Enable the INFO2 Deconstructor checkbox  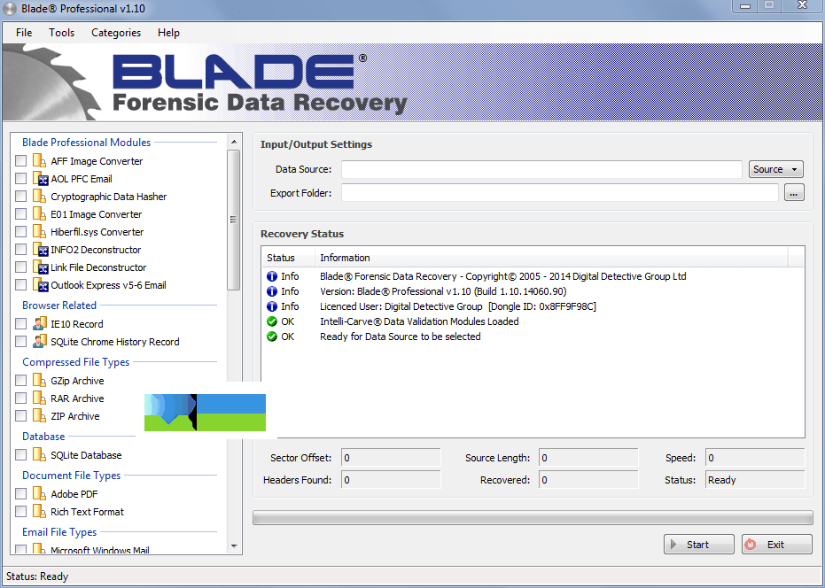[20, 250]
